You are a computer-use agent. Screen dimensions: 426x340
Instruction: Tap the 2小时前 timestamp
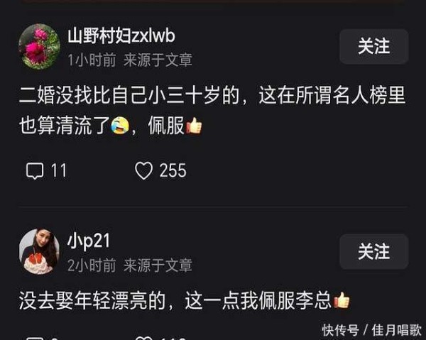pyautogui.click(x=92, y=265)
